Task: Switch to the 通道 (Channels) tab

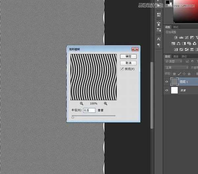Action: [177, 56]
